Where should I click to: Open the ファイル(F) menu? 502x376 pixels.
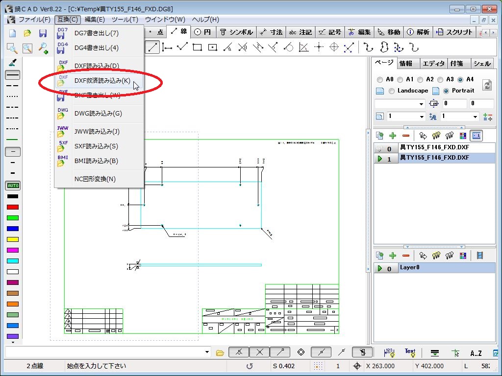(x=34, y=20)
